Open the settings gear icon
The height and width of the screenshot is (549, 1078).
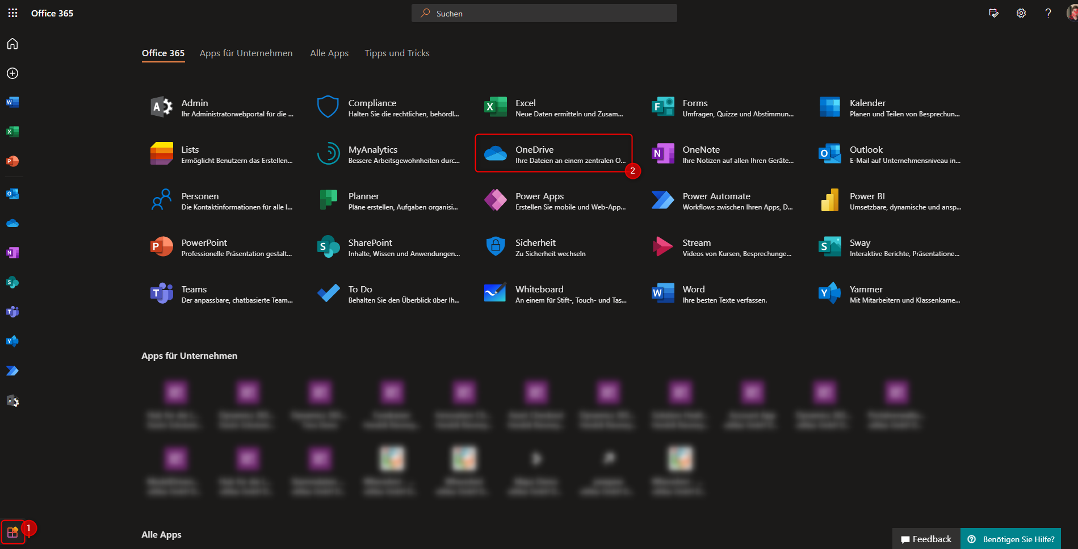1021,13
